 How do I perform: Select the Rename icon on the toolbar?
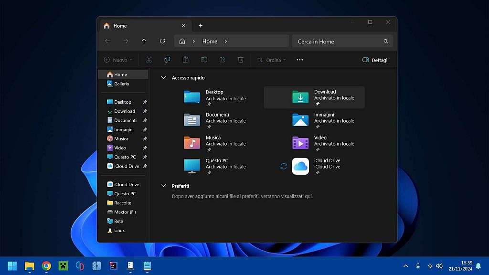(204, 59)
